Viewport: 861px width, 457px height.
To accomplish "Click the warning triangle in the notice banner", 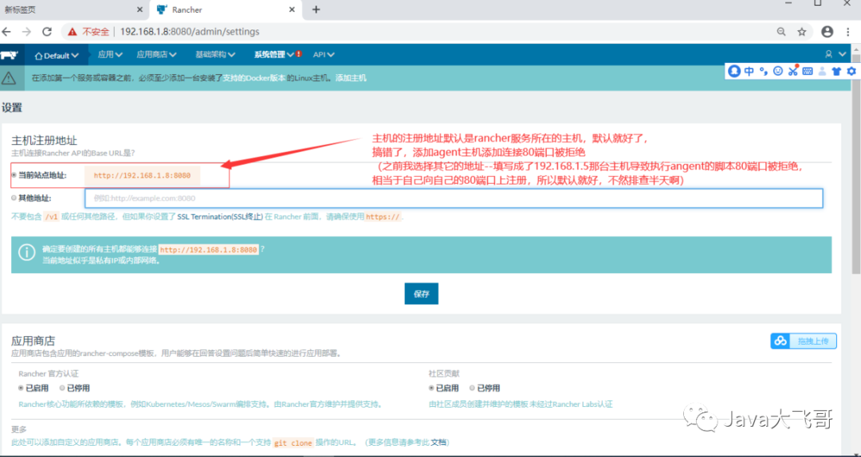I will coord(8,78).
